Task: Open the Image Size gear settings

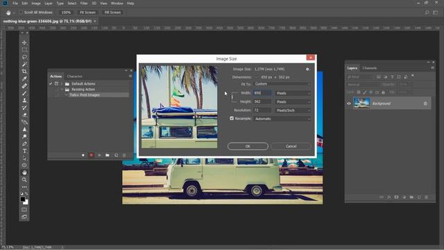Action: (307, 69)
